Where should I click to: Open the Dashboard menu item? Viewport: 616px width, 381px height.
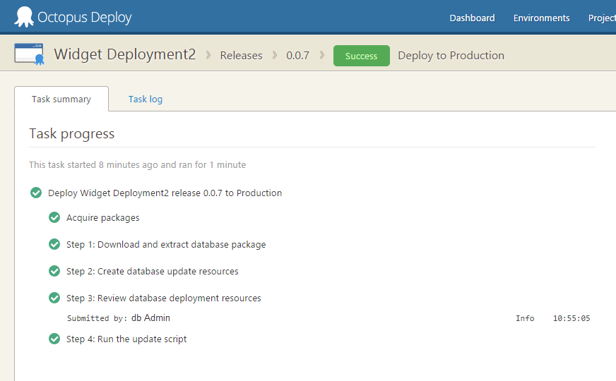coord(472,18)
